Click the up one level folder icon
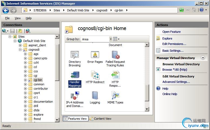The image size is (210, 130). coord(20,31)
